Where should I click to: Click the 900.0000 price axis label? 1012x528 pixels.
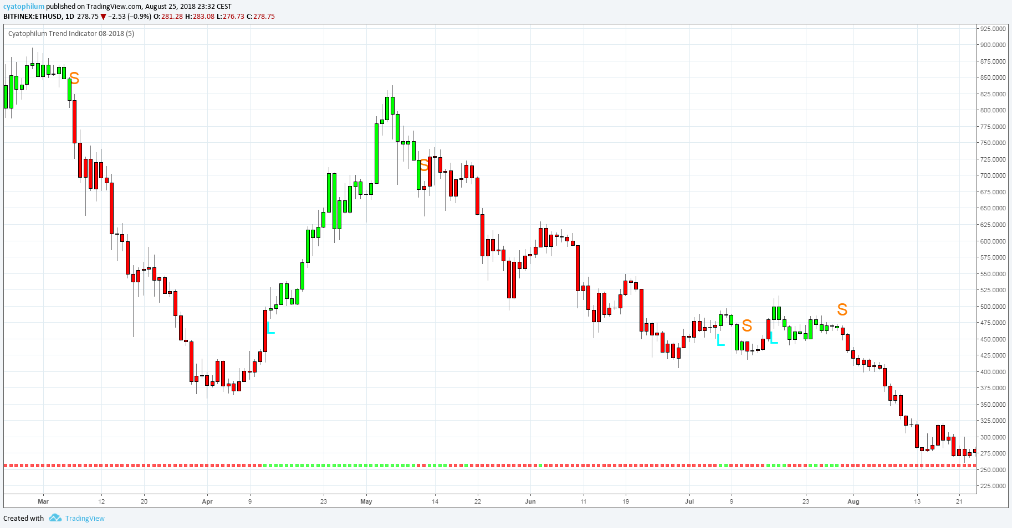tap(993, 45)
